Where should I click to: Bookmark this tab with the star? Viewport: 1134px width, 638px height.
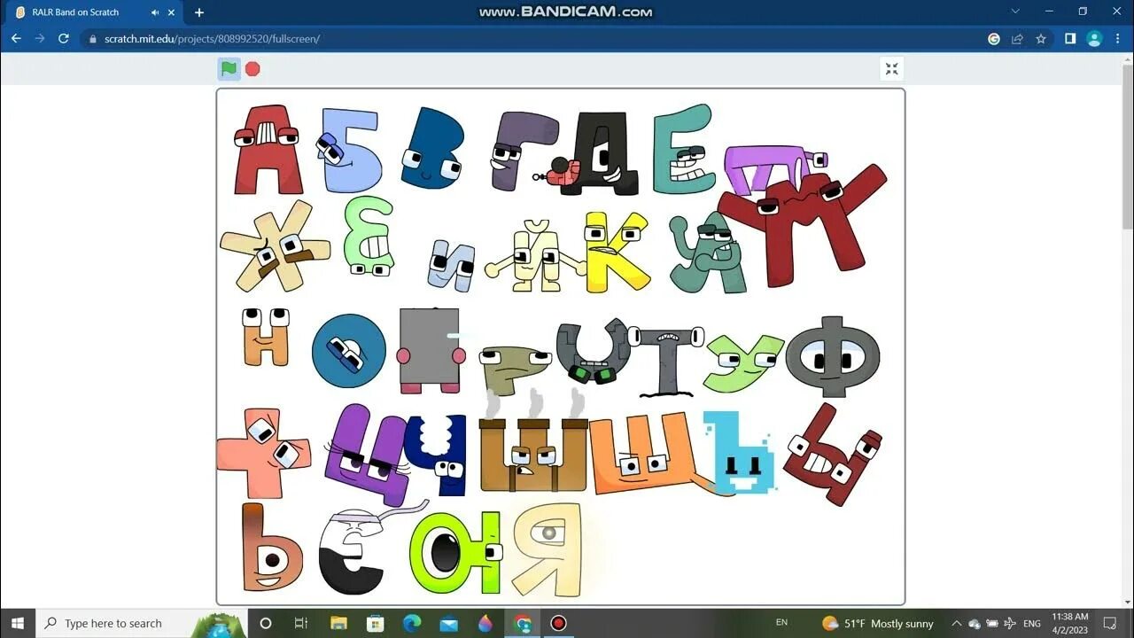tap(1041, 39)
